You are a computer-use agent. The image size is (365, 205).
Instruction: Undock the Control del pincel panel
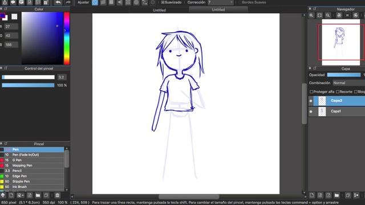tap(6, 68)
